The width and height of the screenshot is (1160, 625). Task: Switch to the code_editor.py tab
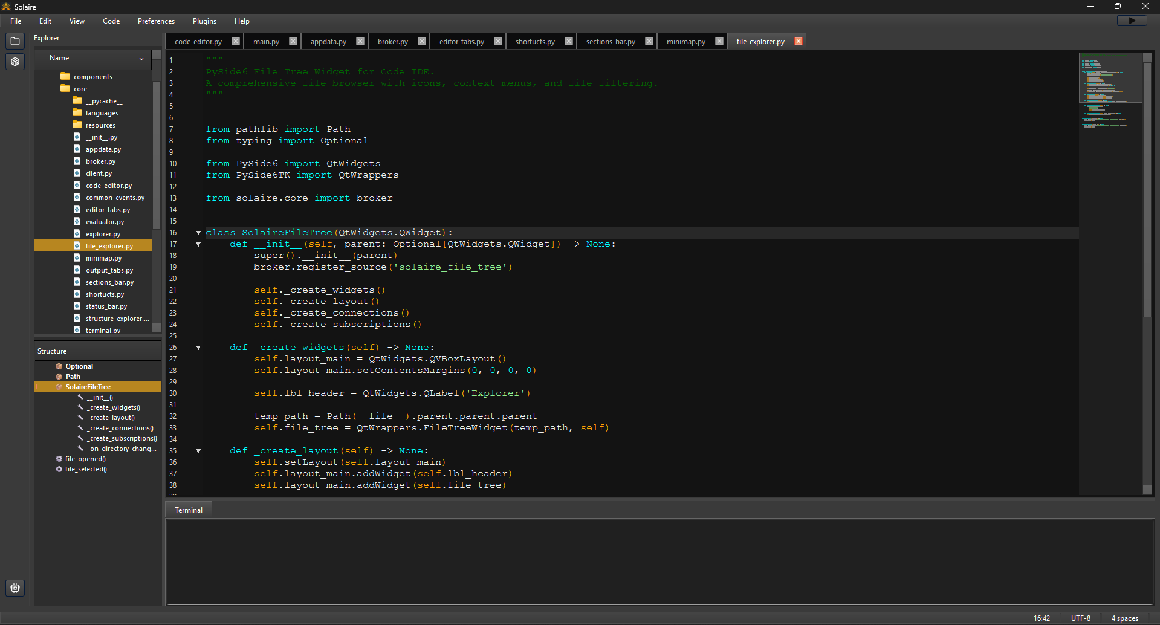click(x=198, y=42)
